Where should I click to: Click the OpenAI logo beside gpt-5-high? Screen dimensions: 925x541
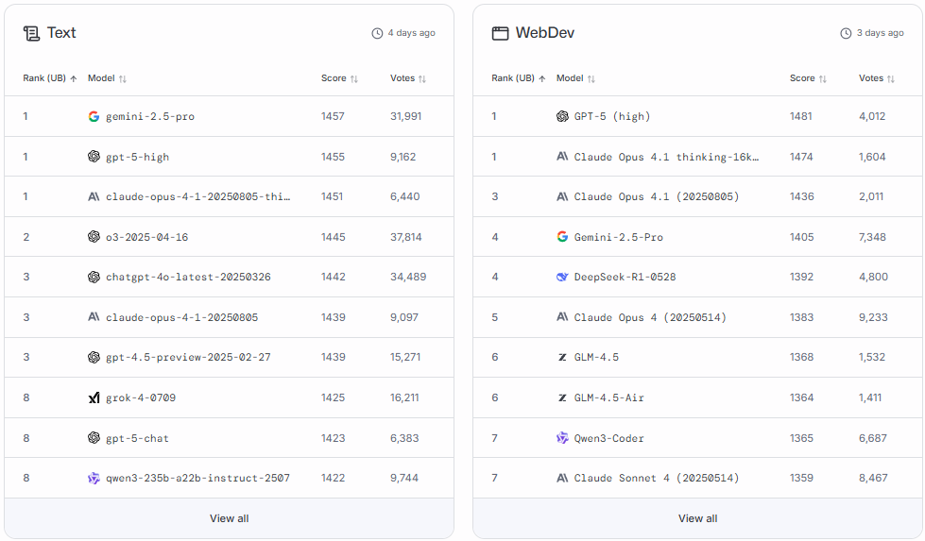[94, 156]
